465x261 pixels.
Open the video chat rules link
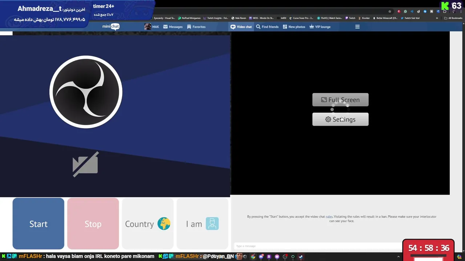(x=329, y=217)
